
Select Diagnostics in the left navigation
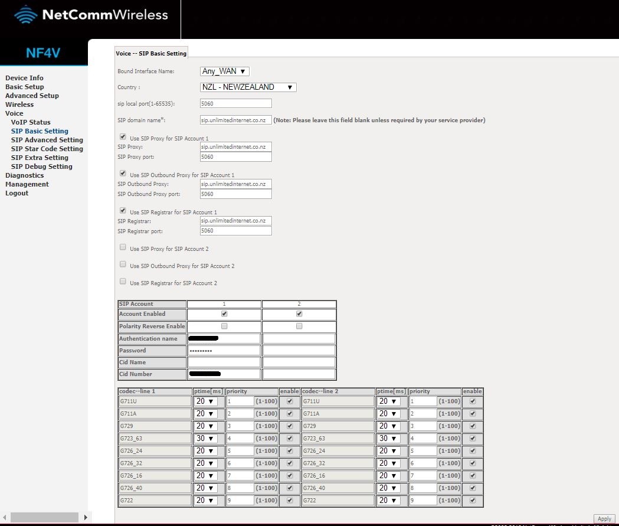24,175
